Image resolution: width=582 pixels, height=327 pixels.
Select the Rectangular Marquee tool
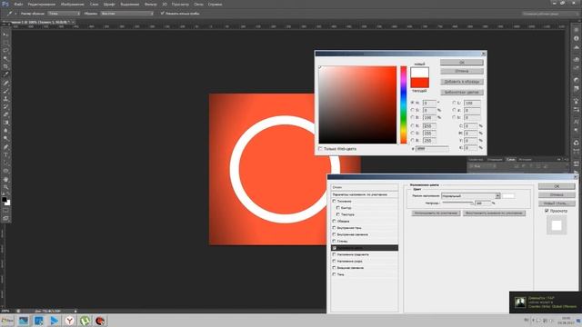(x=5, y=43)
